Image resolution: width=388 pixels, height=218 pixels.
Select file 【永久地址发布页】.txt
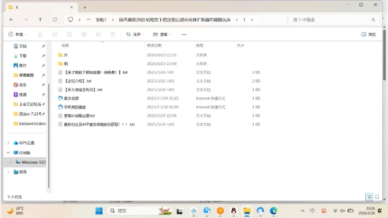coord(83,90)
